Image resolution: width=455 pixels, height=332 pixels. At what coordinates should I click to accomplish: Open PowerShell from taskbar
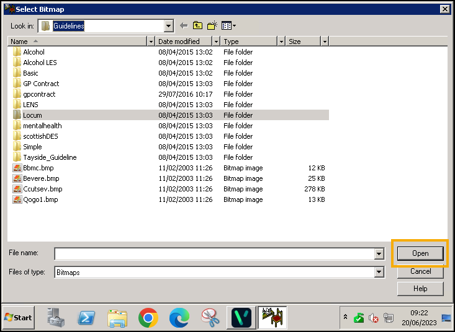coord(86,318)
